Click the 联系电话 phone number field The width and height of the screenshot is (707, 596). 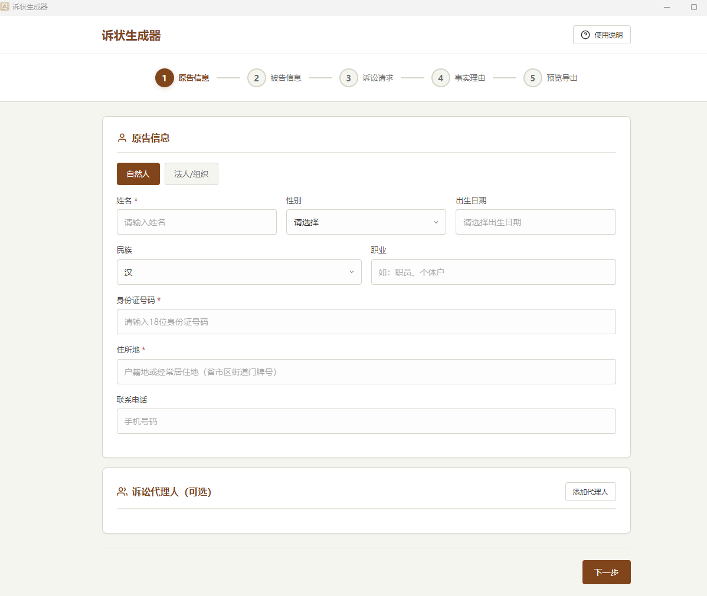pyautogui.click(x=366, y=421)
